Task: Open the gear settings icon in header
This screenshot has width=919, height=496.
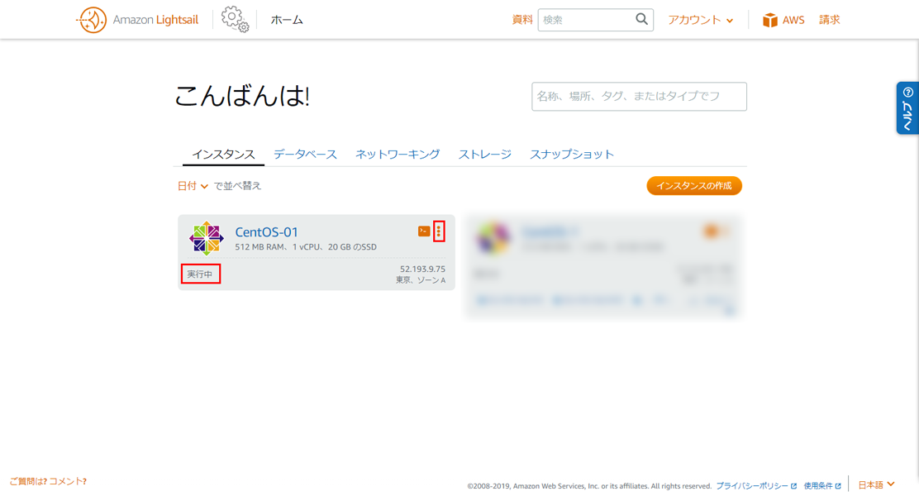Action: (235, 19)
